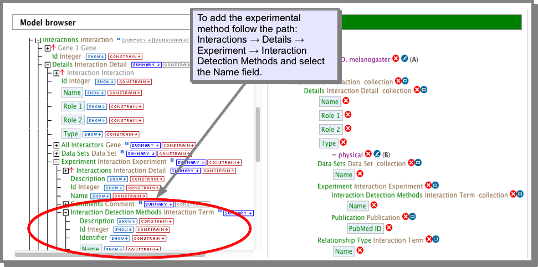Remove Role 2 from the query

(348, 129)
